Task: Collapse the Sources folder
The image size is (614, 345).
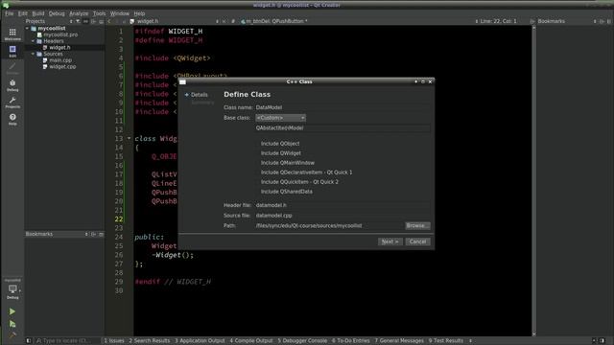Action: pos(34,54)
